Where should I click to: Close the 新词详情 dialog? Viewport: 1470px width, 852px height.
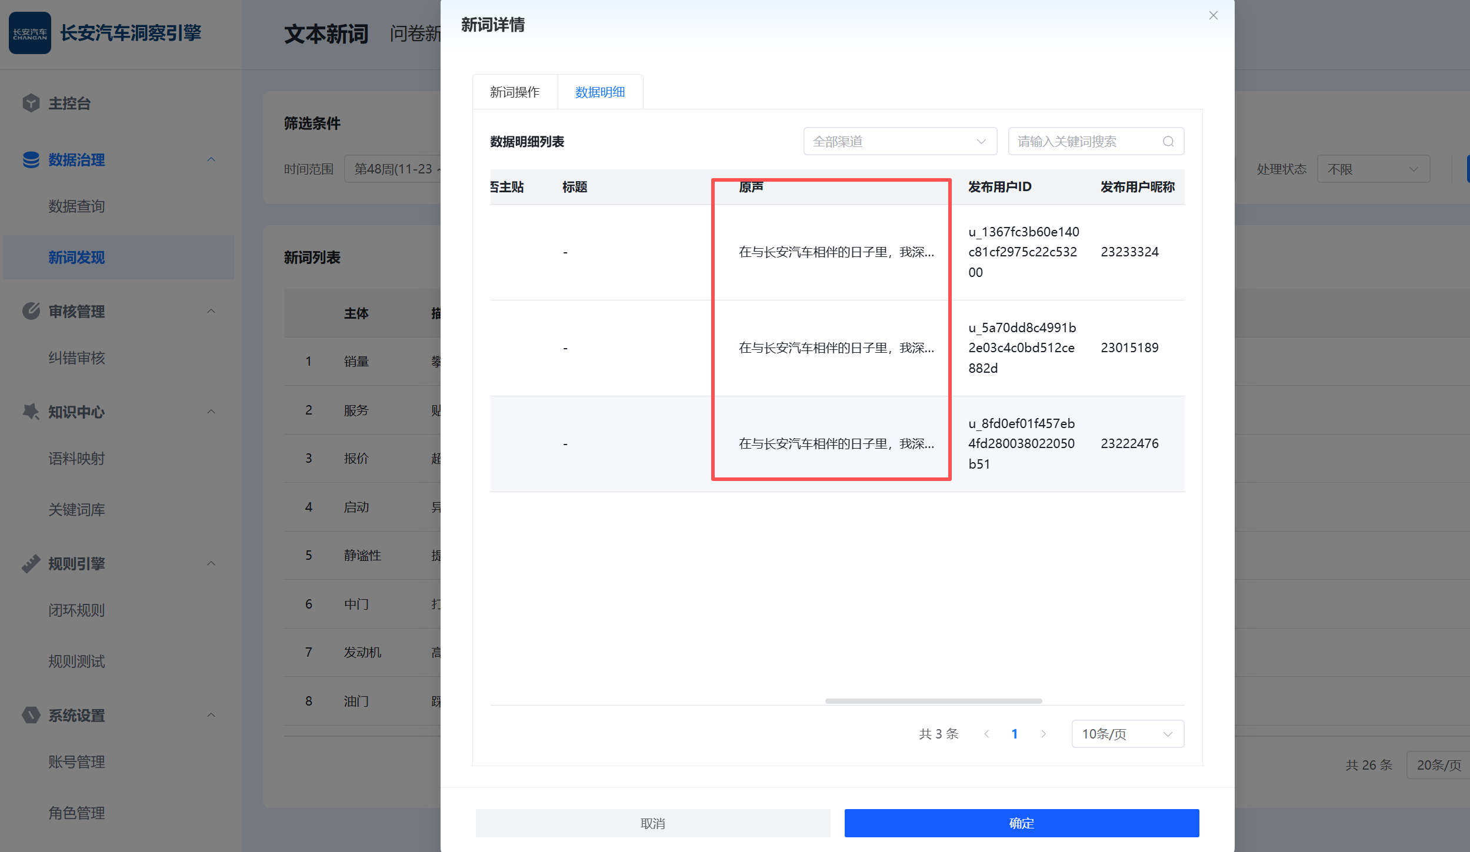tap(1213, 16)
